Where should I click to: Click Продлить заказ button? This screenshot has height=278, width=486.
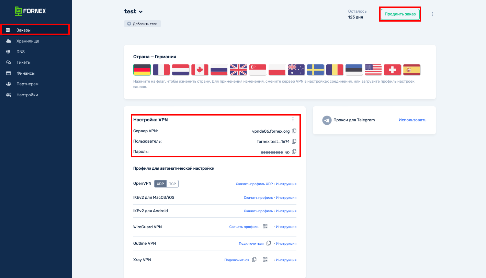pyautogui.click(x=400, y=14)
